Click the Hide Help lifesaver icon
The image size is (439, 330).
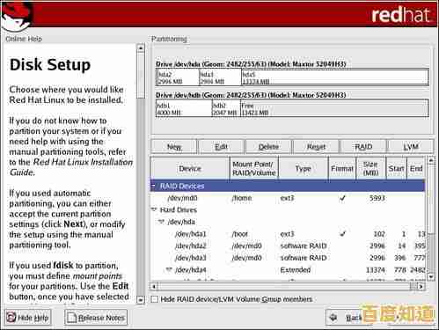point(11,318)
